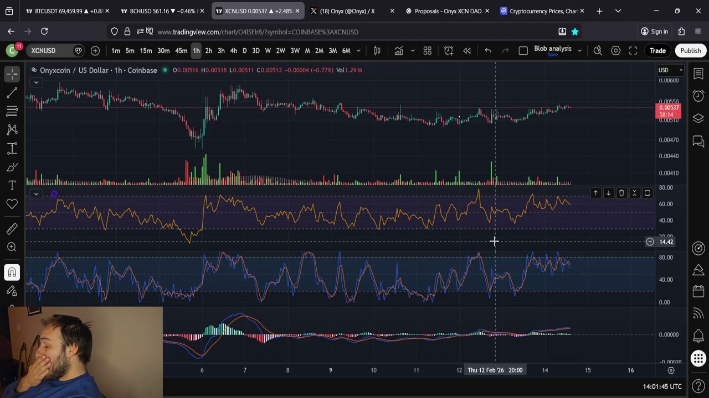
Task: Open chart settings hexagon icon
Action: [x=615, y=51]
